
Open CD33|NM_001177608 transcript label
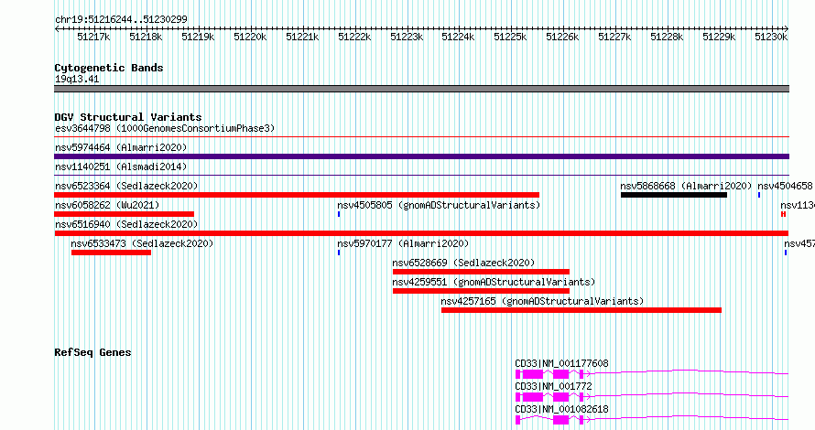coord(561,363)
